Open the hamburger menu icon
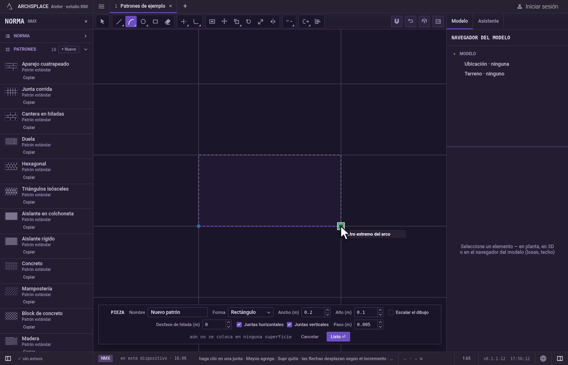This screenshot has height=365, width=568. 101,6
